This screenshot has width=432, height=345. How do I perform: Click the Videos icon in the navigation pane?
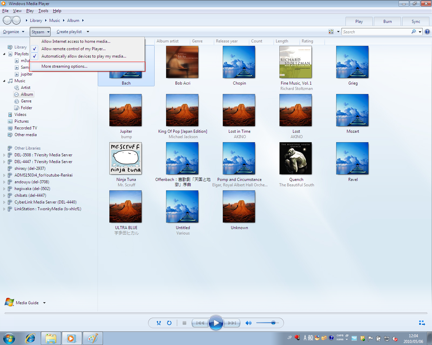point(10,115)
